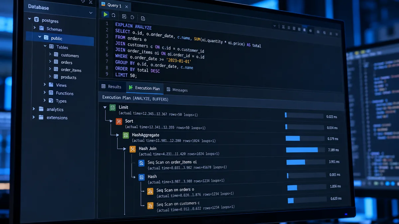399x224 pixels.
Task: Click the postgres database cylinder icon
Action: [x=37, y=20]
